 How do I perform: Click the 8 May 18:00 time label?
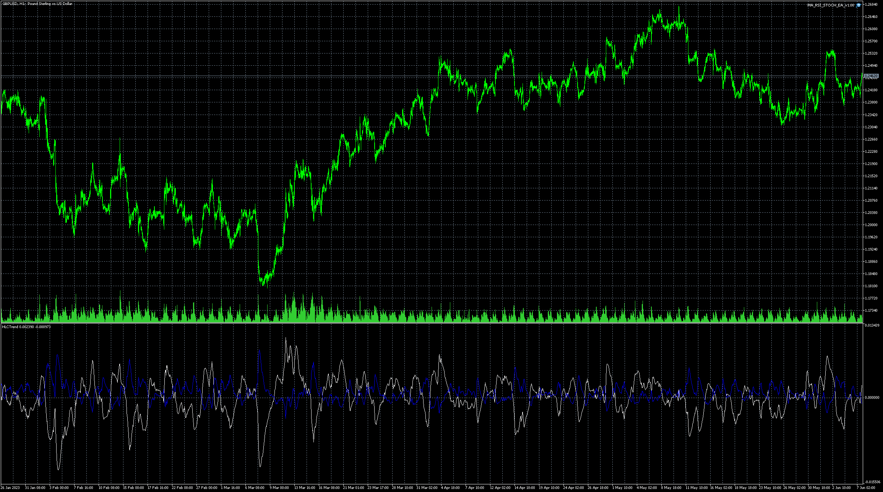point(671,488)
